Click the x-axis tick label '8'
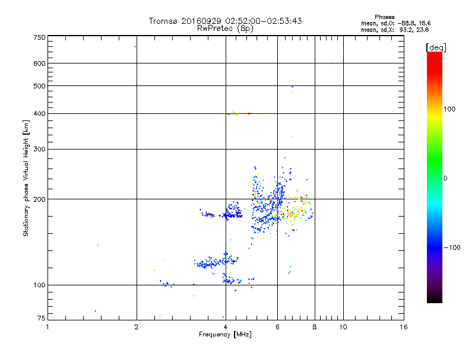This screenshot has width=475, height=356. point(315,327)
